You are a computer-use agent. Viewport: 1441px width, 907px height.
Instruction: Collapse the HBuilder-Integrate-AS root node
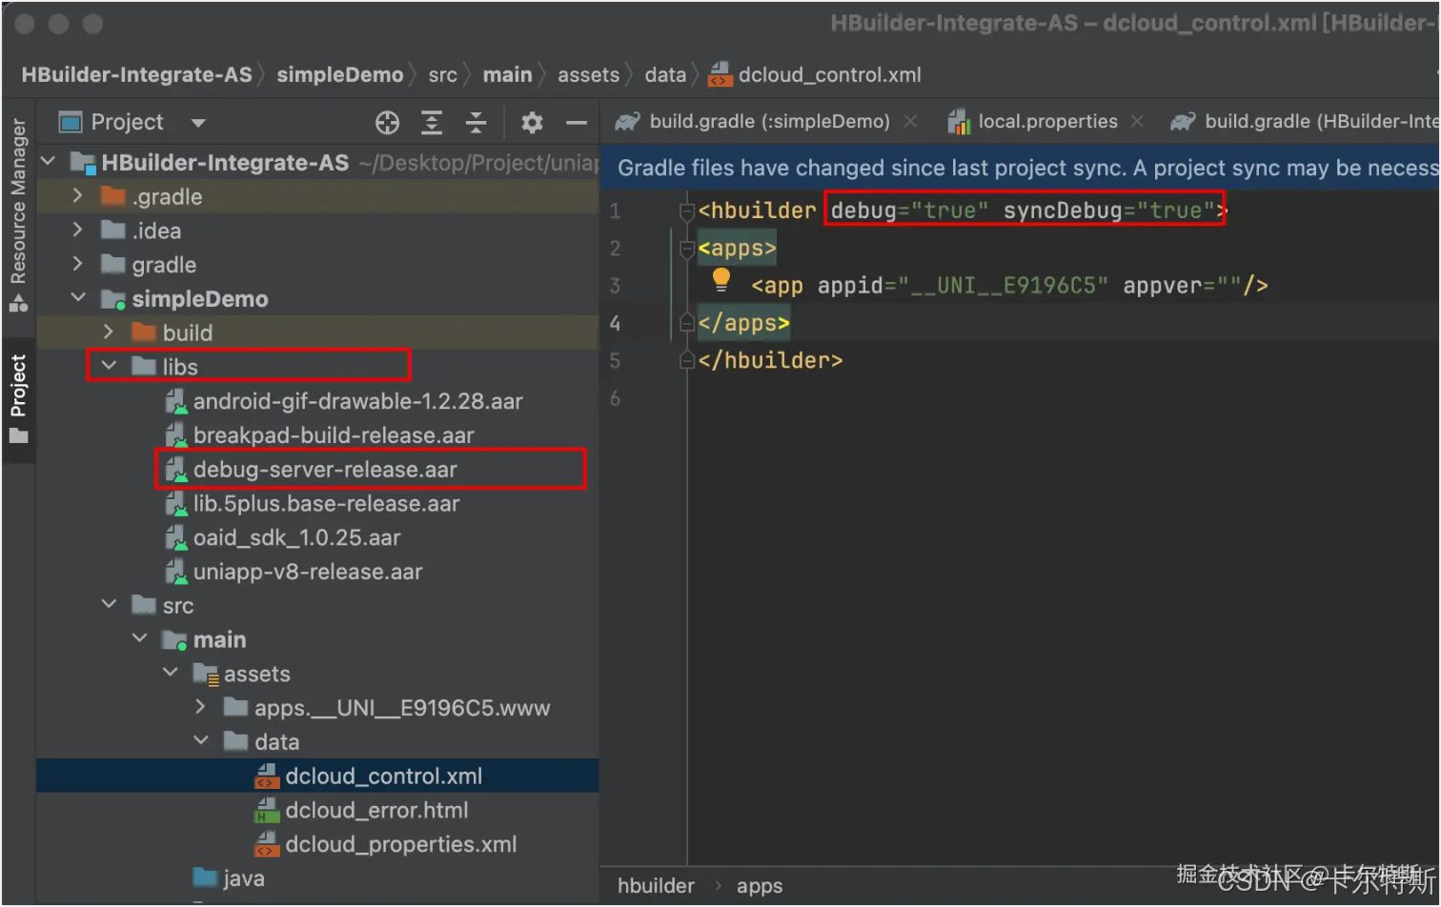tap(49, 162)
